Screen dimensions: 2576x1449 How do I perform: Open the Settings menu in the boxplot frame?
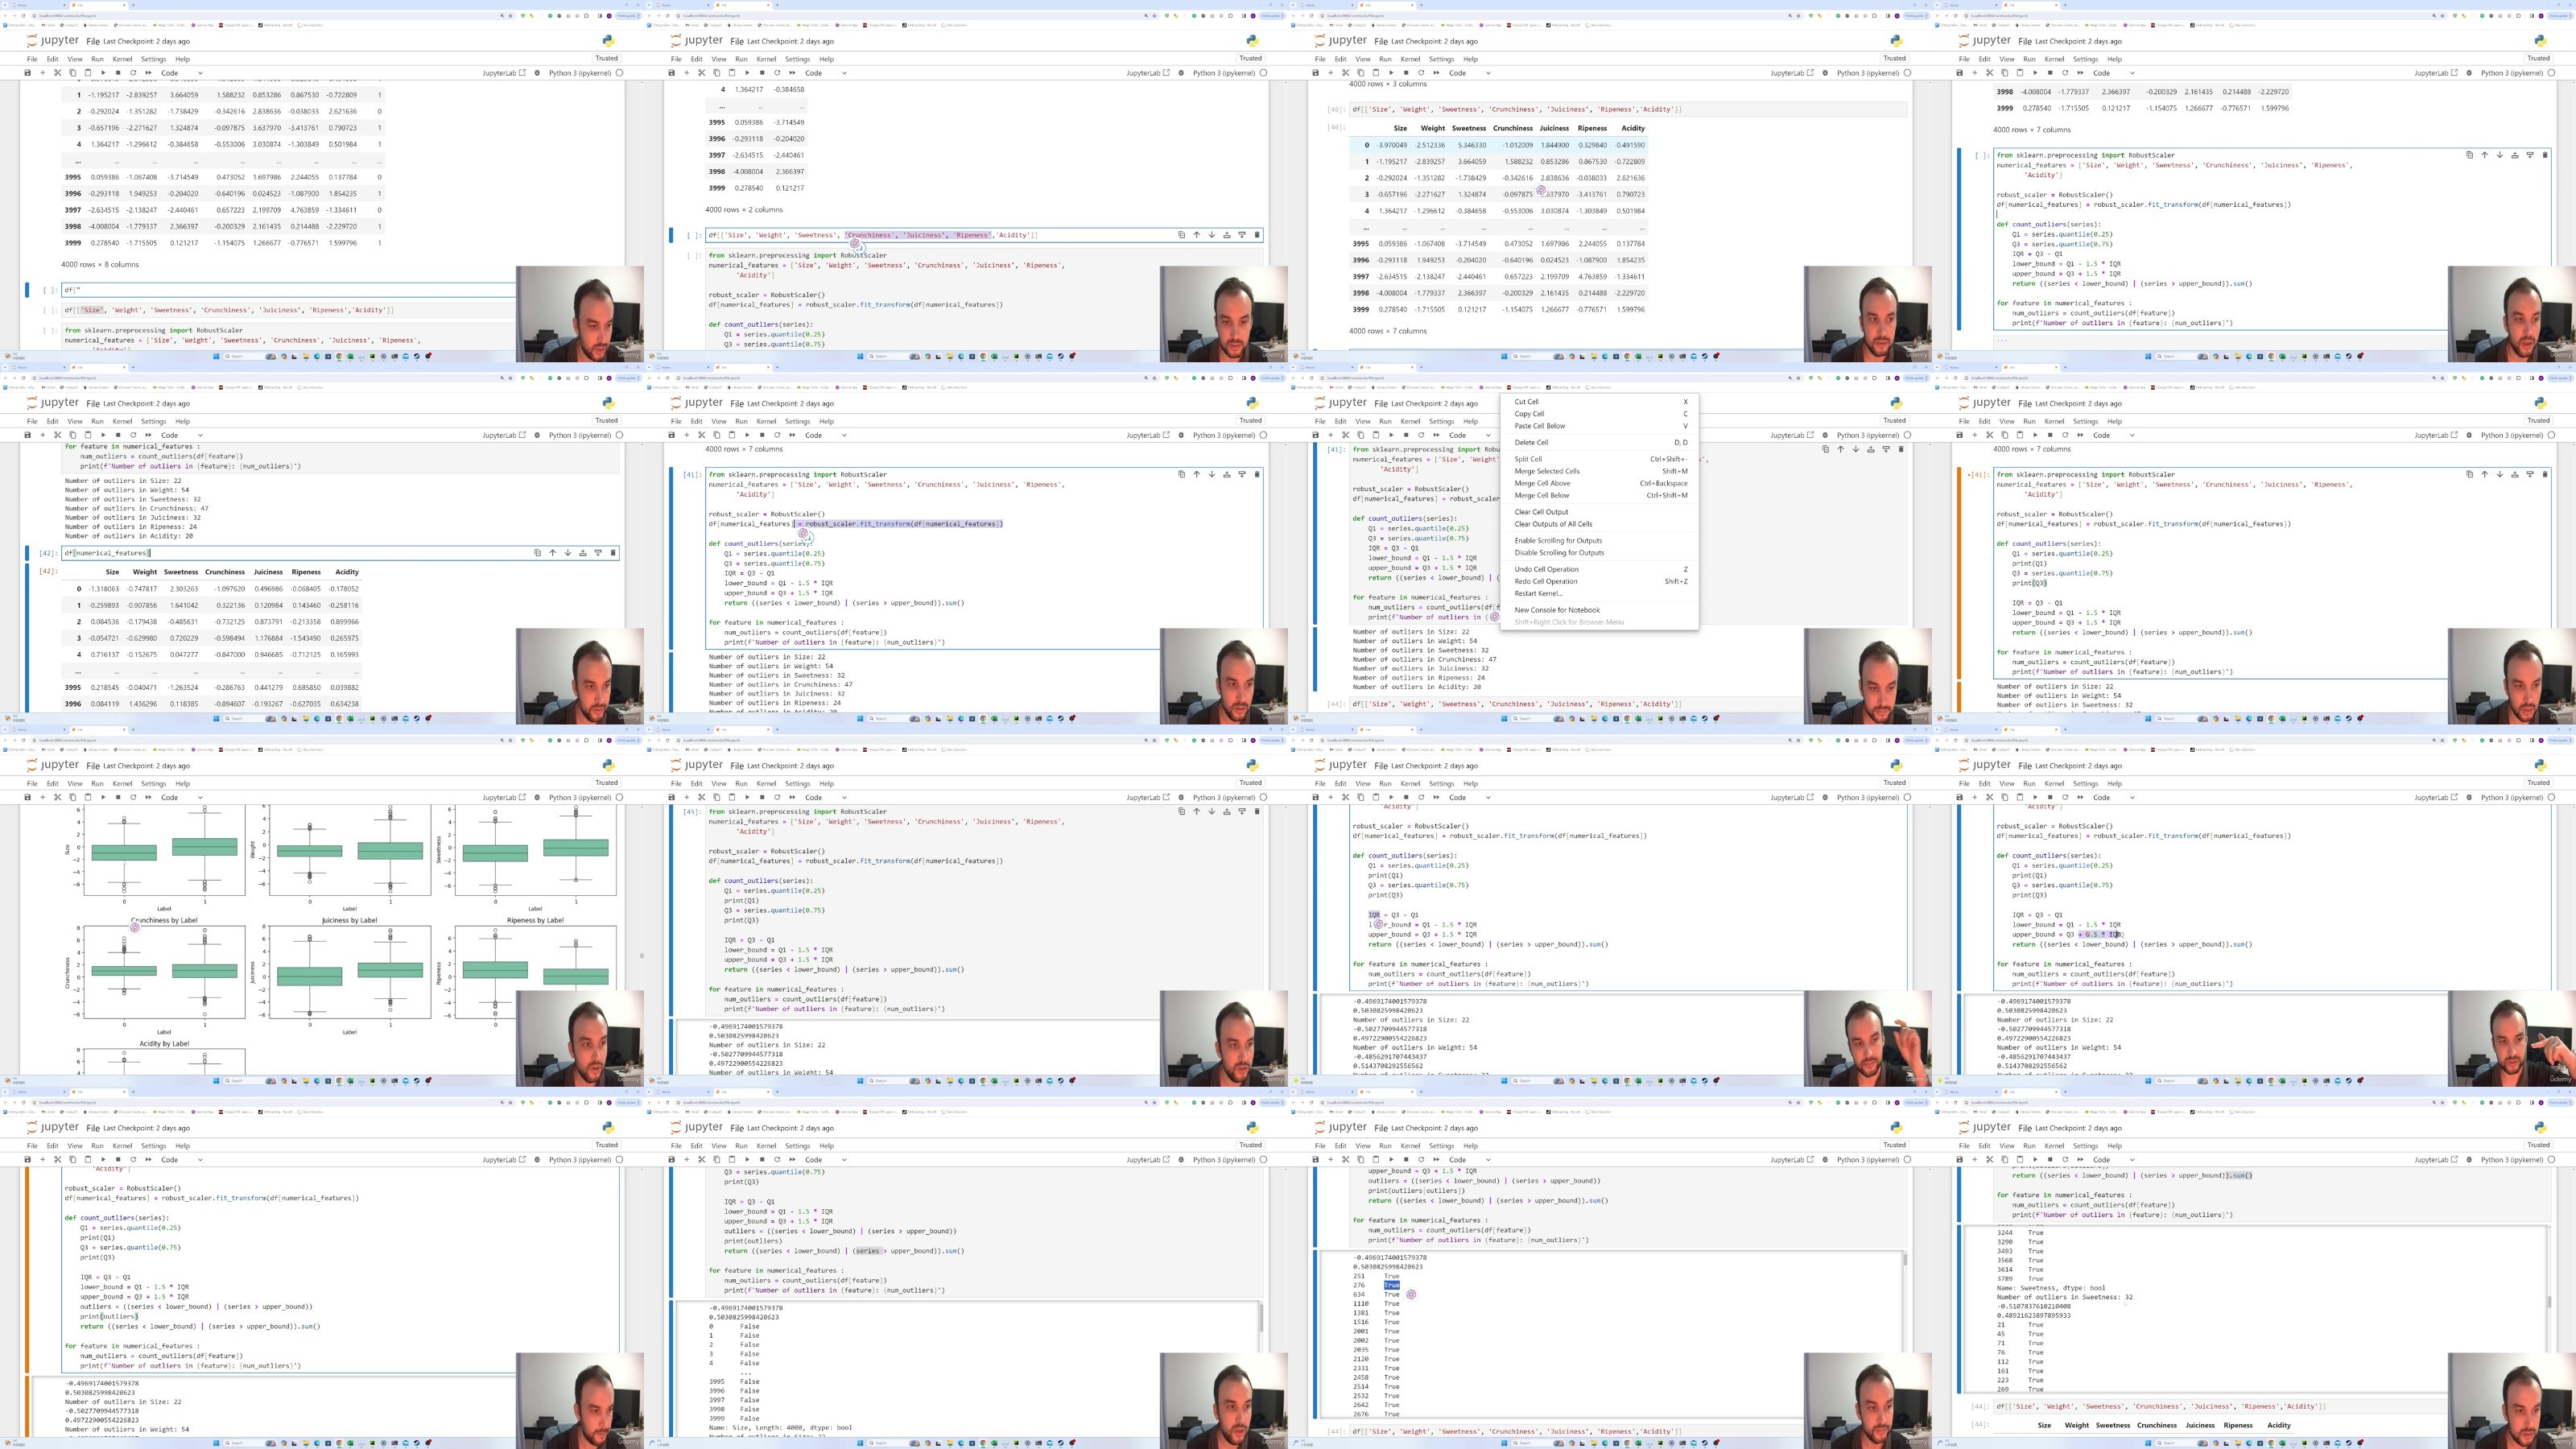[153, 783]
